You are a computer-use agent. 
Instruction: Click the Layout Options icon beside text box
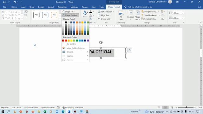click(130, 50)
